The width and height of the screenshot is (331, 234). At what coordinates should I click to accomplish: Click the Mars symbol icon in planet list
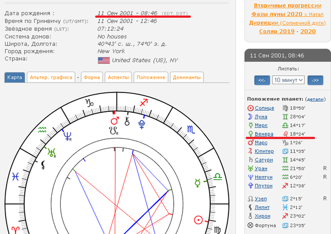pyautogui.click(x=250, y=143)
